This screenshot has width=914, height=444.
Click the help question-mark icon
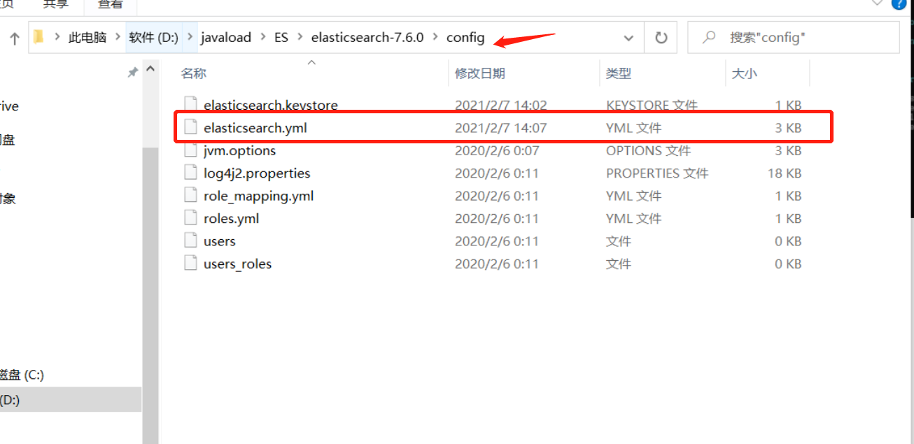899,3
